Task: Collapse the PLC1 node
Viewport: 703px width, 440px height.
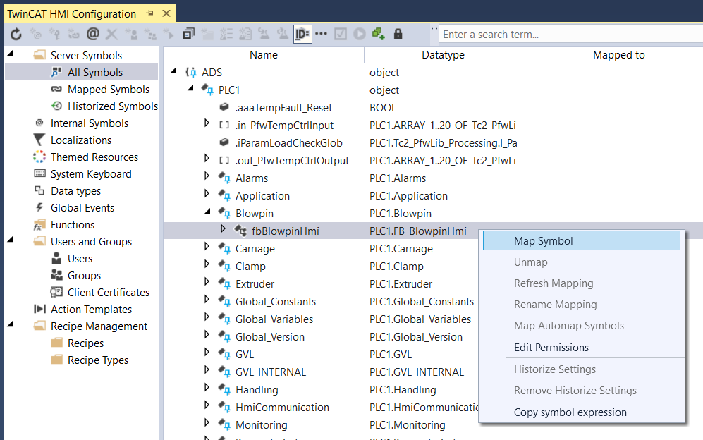Action: pos(191,88)
